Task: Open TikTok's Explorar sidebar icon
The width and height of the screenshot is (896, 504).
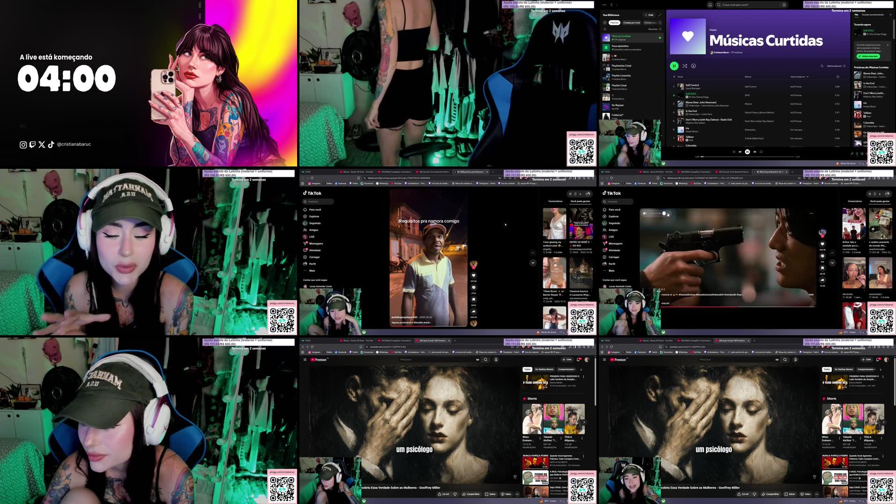Action: (x=305, y=216)
